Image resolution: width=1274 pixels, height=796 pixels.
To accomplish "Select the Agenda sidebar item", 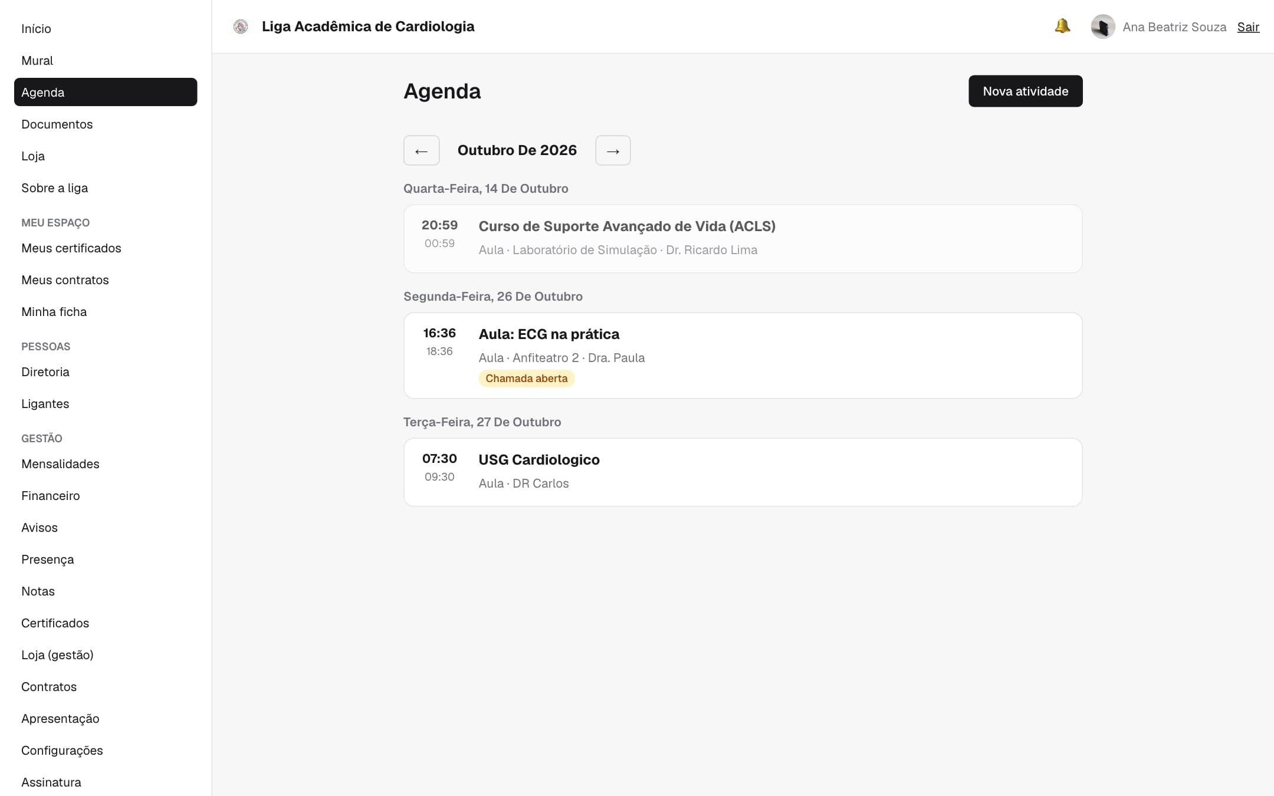I will point(106,92).
